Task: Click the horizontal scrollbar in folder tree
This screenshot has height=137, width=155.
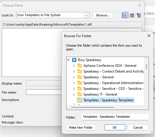Action: [x=92, y=107]
